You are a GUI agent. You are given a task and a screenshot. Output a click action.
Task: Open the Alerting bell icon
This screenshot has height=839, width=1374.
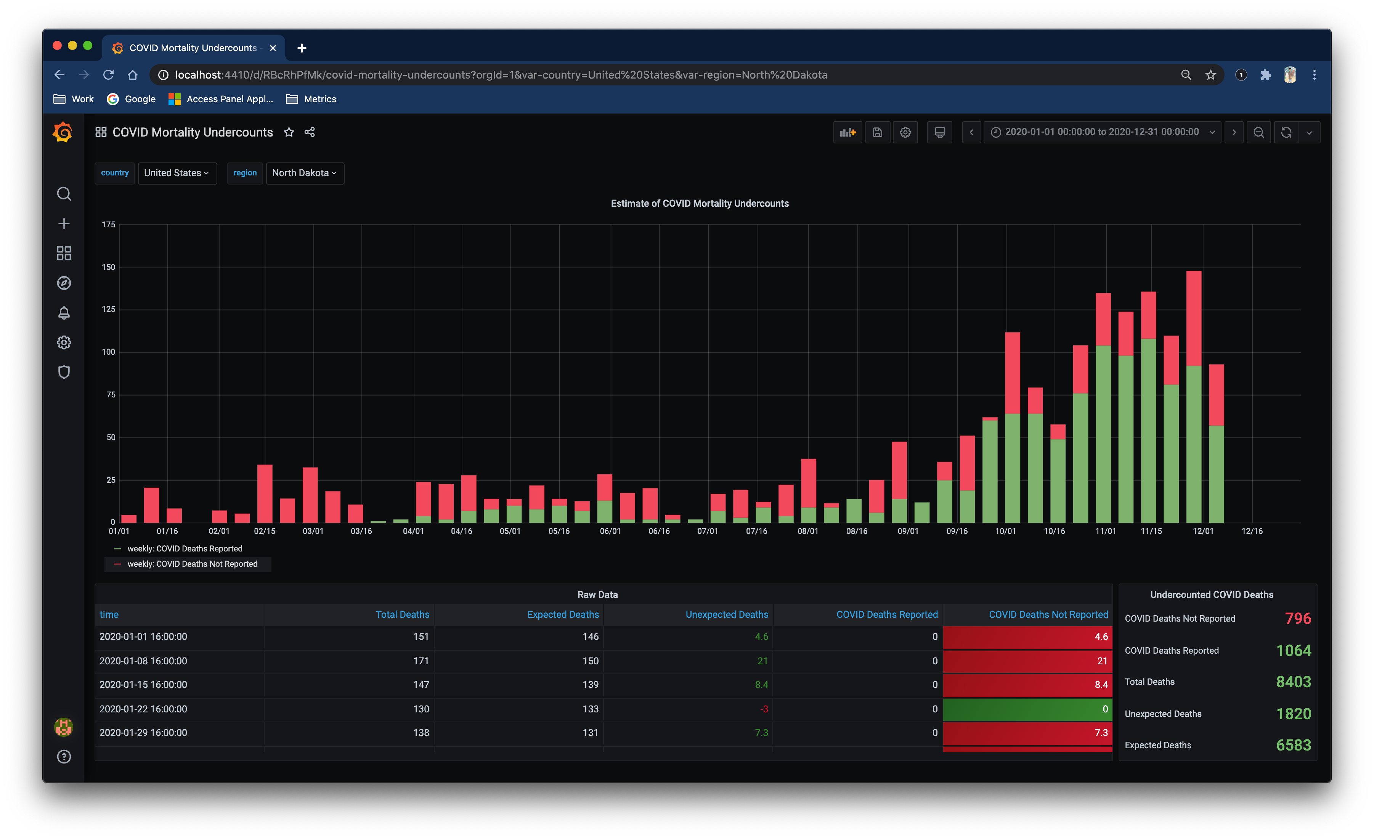(x=64, y=313)
